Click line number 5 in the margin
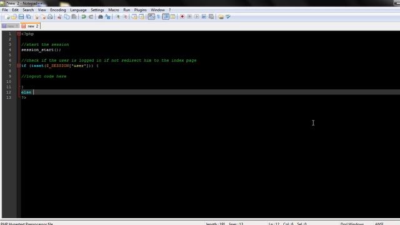The height and width of the screenshot is (225, 400). 10,55
